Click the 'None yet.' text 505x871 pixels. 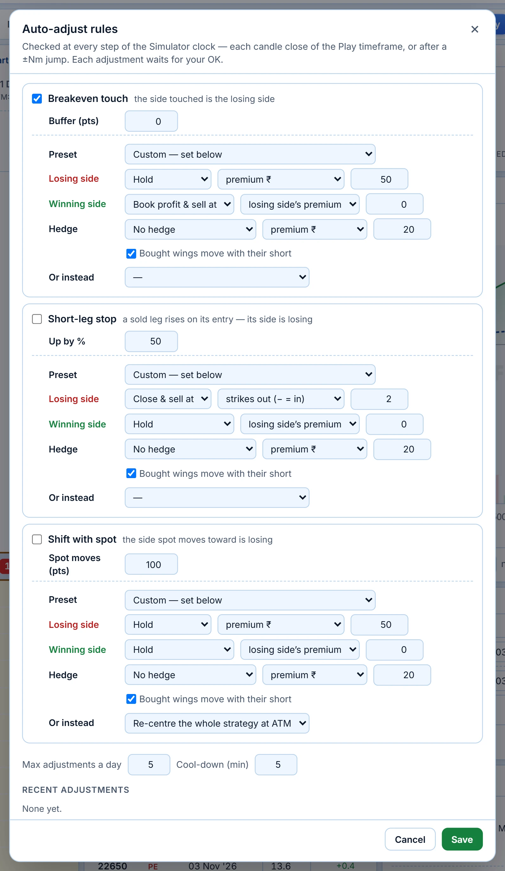coord(42,809)
